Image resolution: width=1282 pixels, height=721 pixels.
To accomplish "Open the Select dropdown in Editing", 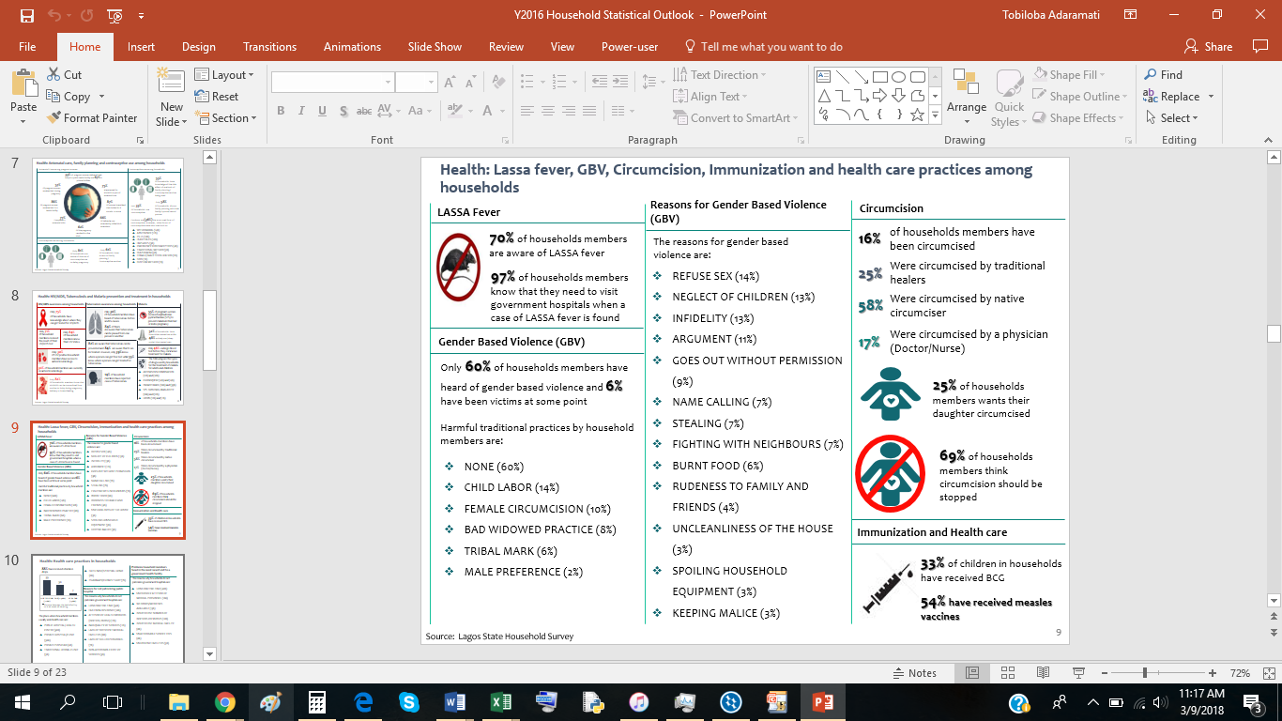I will coord(1172,118).
